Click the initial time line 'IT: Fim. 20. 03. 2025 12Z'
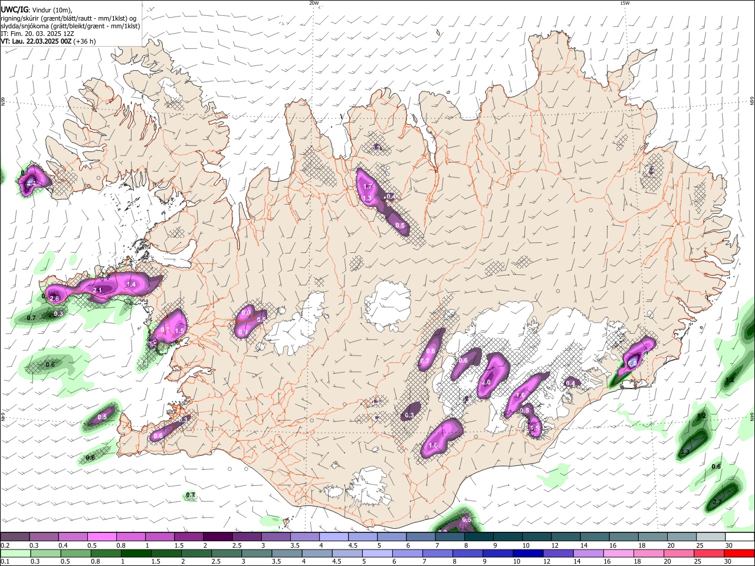This screenshot has width=755, height=566. pos(37,34)
